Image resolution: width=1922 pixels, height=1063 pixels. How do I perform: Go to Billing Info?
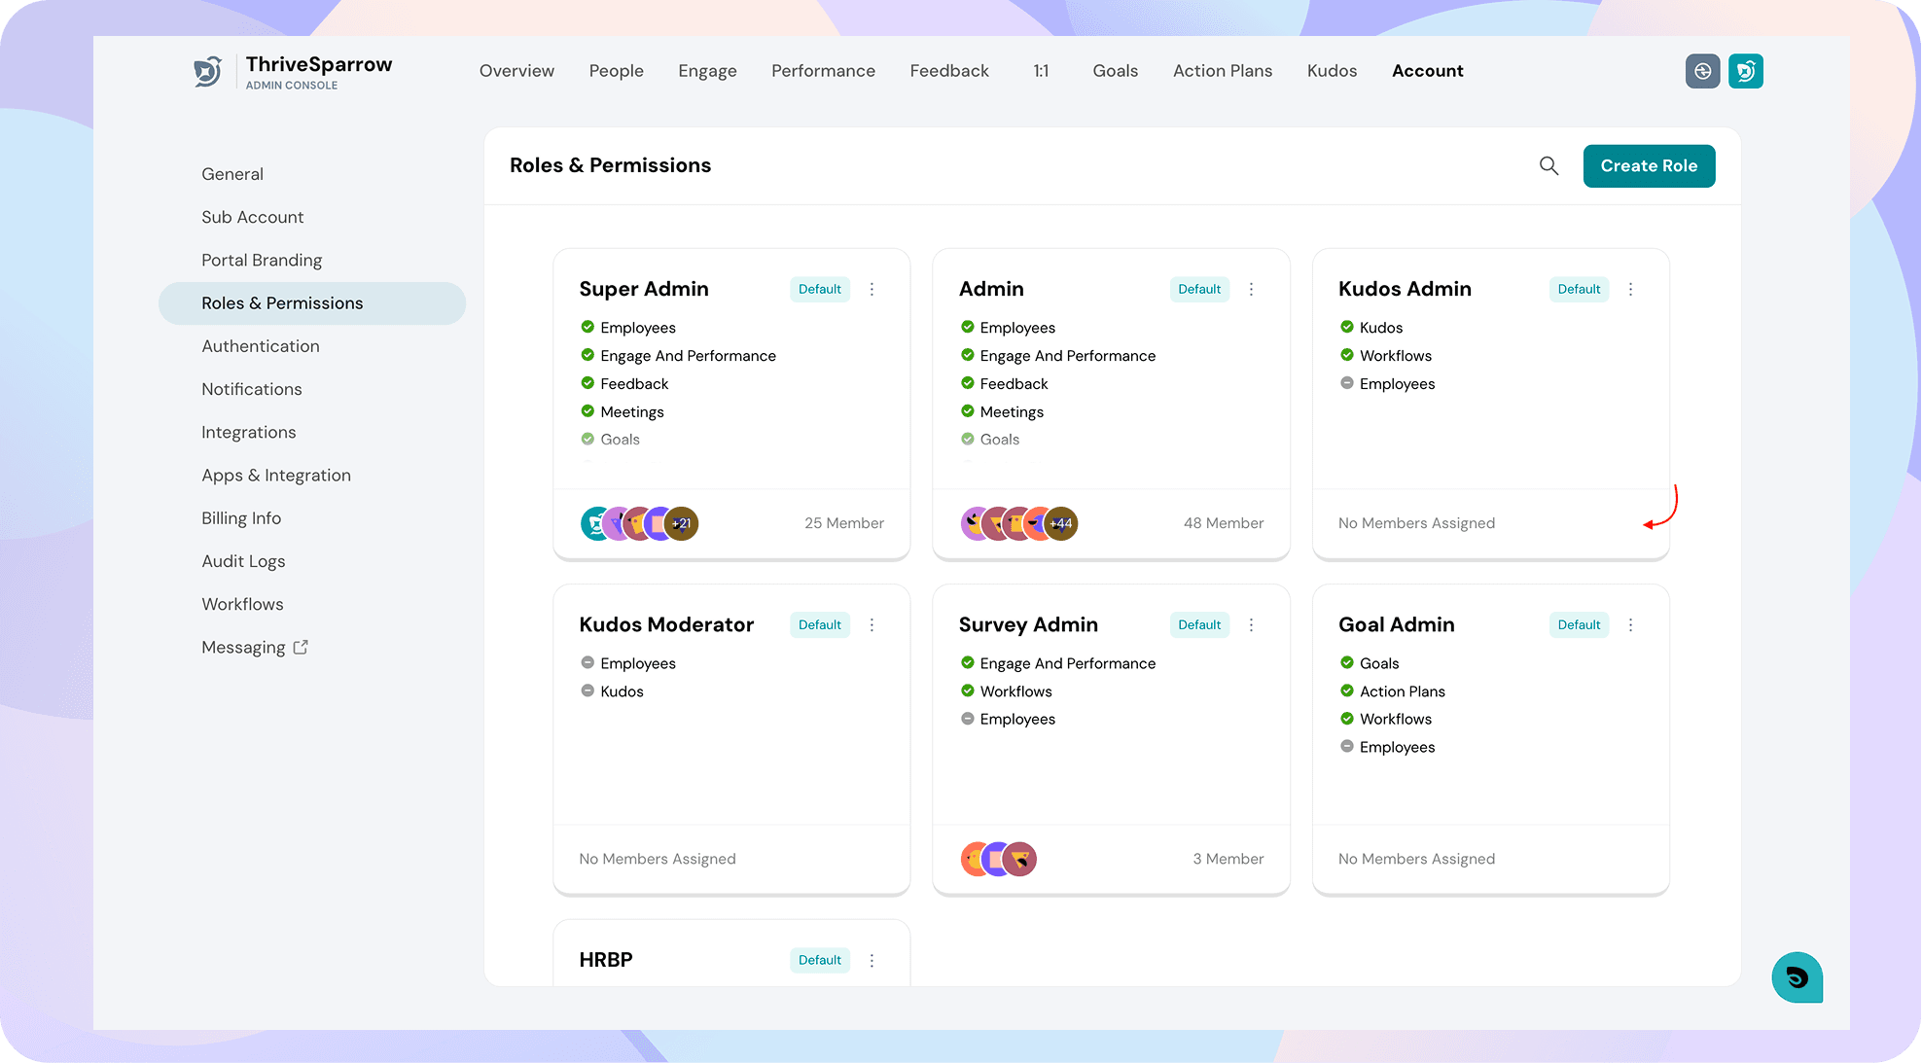[x=241, y=518]
